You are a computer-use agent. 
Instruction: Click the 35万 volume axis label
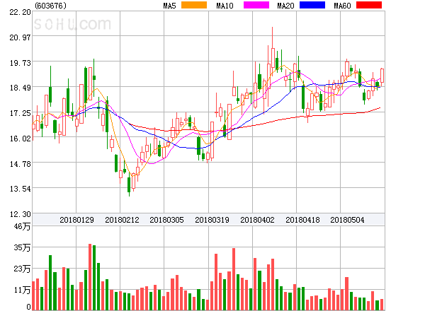(22, 247)
